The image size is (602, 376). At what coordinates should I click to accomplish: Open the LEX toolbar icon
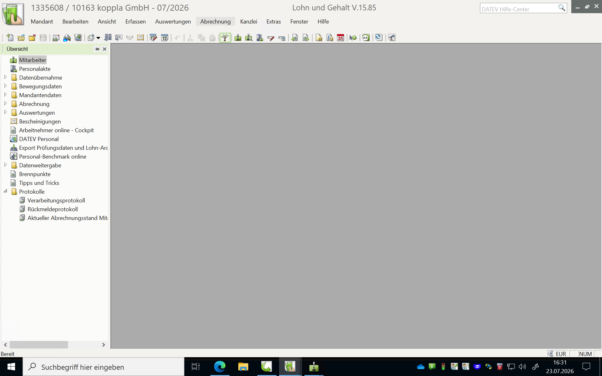pos(366,38)
